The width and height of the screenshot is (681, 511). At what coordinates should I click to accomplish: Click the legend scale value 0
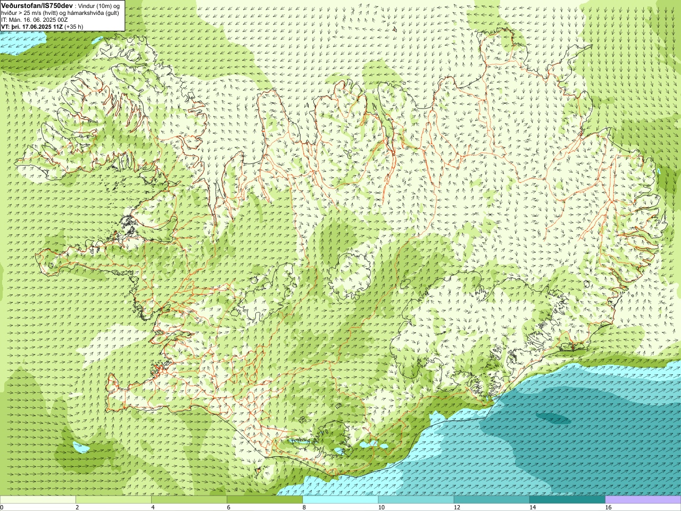click(x=2, y=507)
